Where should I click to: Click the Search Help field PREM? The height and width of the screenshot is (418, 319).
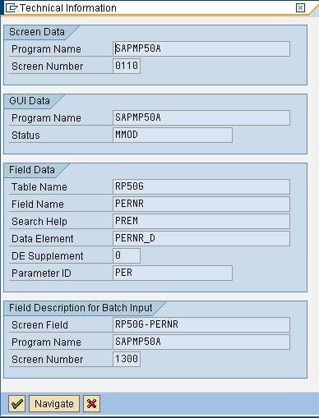coord(201,221)
